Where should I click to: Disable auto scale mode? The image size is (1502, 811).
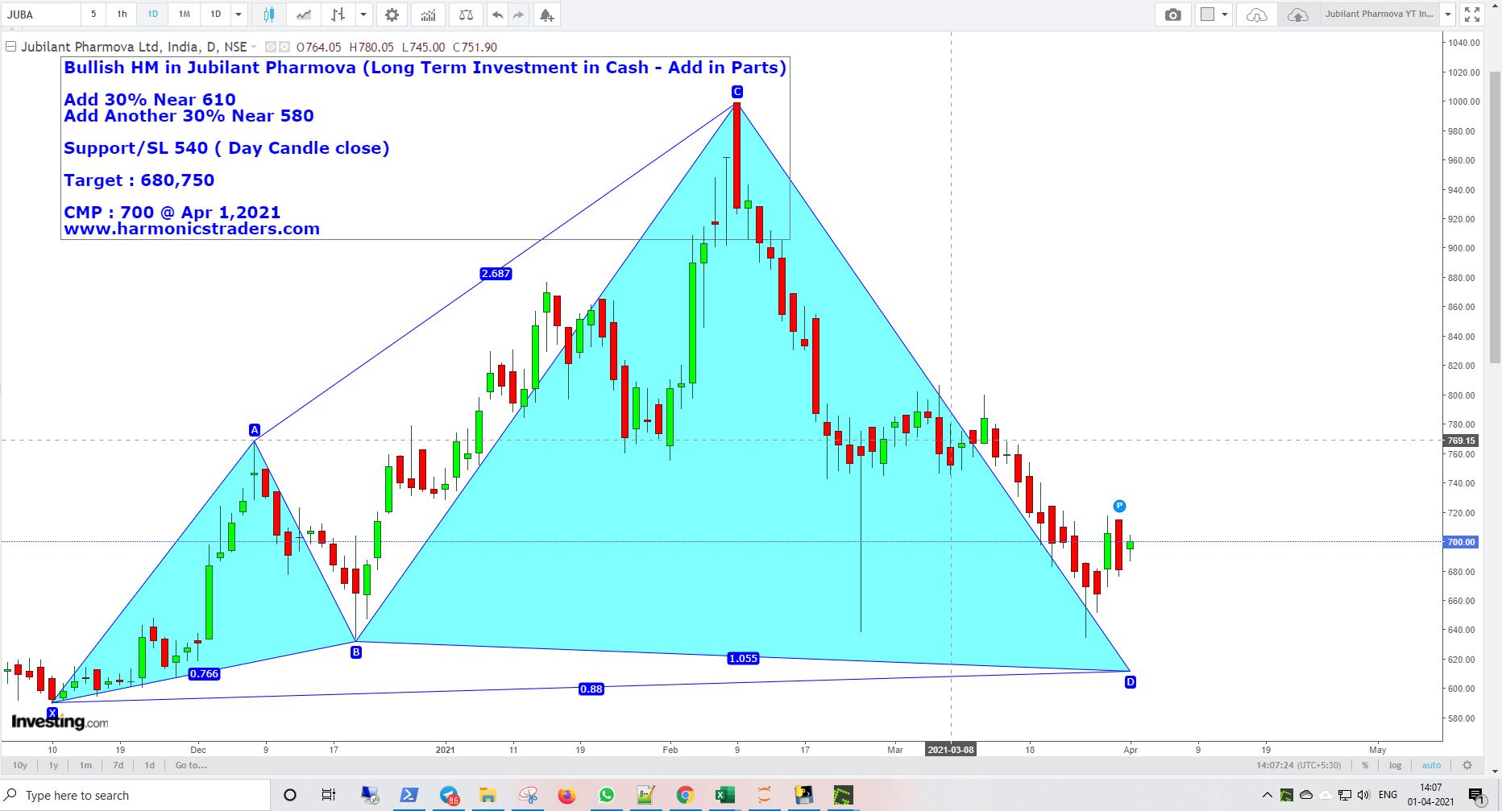1431,765
